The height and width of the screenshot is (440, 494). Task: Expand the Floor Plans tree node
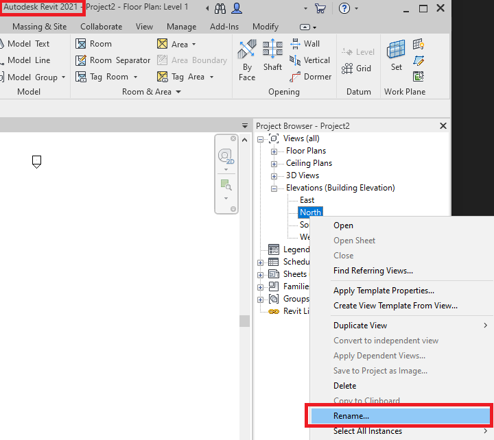click(x=274, y=151)
